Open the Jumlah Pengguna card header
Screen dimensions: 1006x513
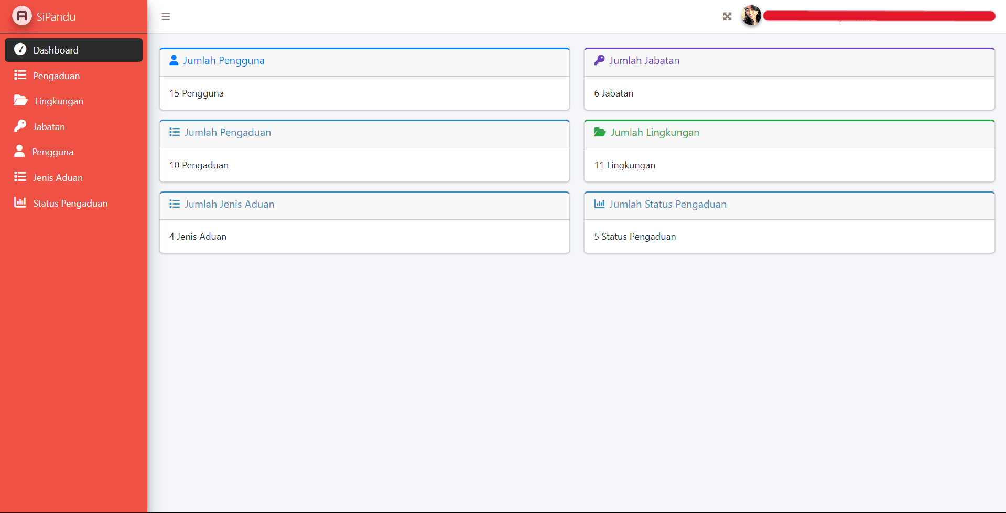point(223,61)
